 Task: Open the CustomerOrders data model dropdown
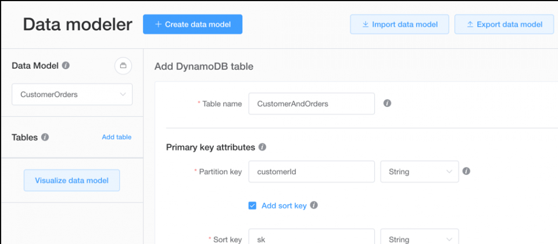(x=72, y=94)
